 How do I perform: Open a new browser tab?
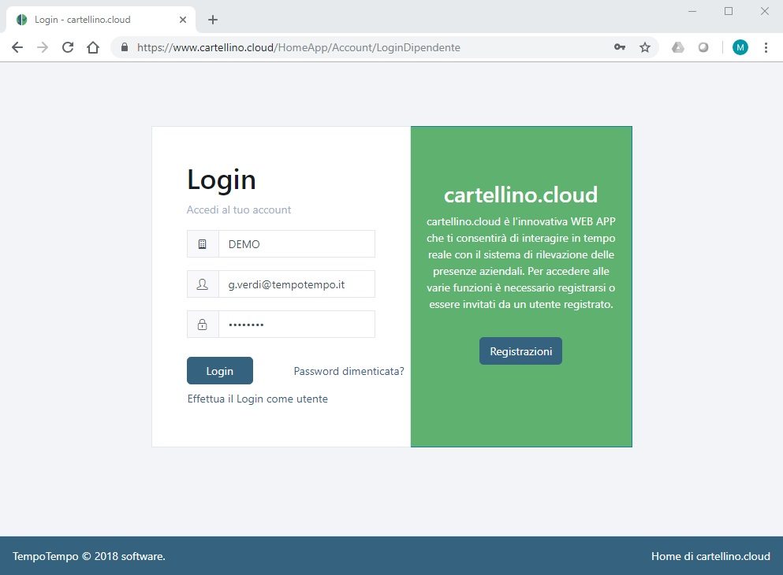[213, 20]
